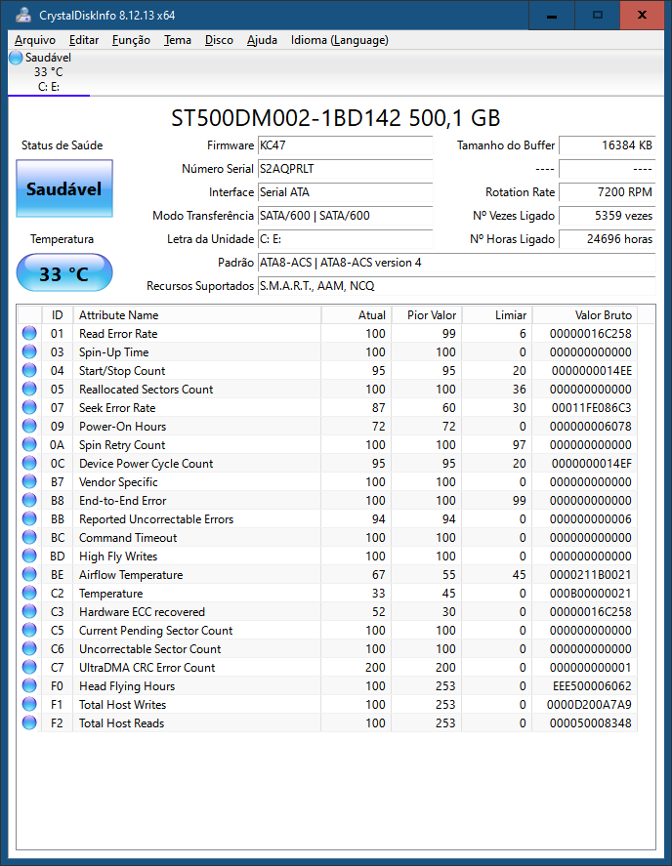Click the 33 °C temperature button

(64, 272)
